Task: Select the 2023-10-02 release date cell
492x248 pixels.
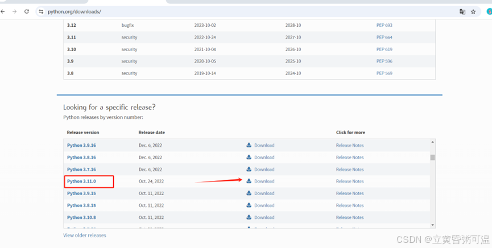Action: (205, 25)
